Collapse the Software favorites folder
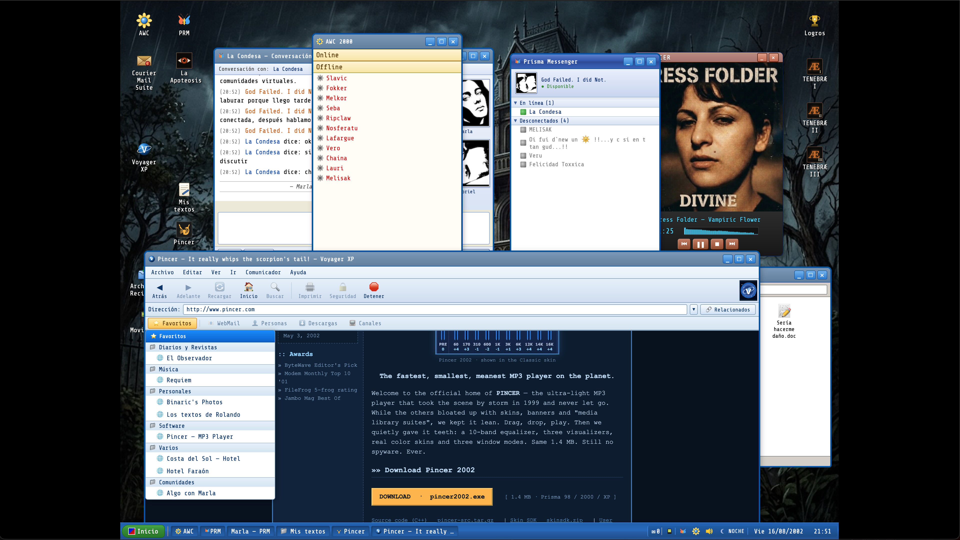960x540 pixels. (210, 425)
